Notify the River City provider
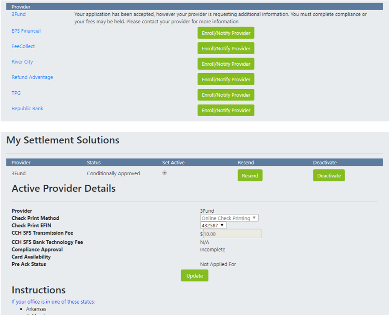 [x=226, y=64]
